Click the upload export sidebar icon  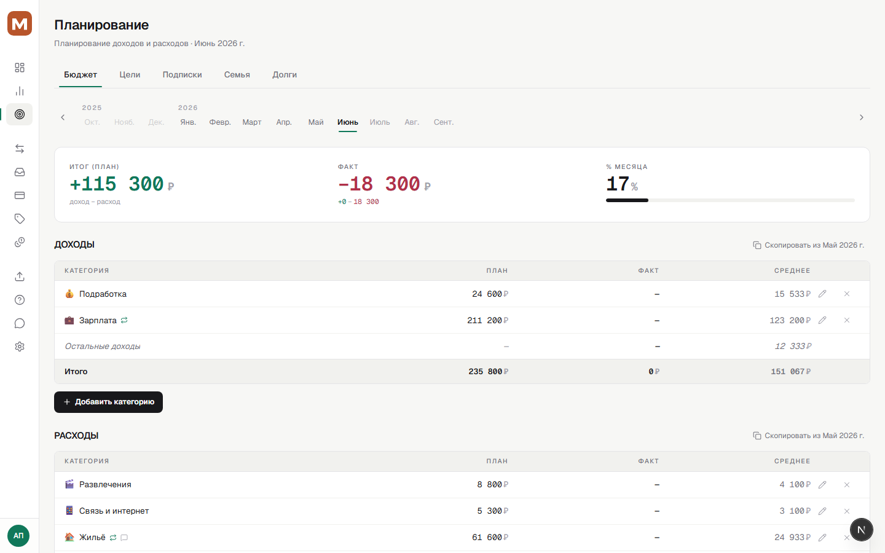coord(20,276)
